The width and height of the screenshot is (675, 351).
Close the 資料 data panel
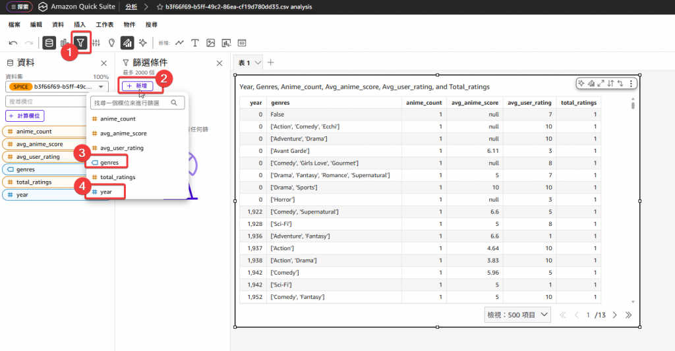[x=103, y=63]
